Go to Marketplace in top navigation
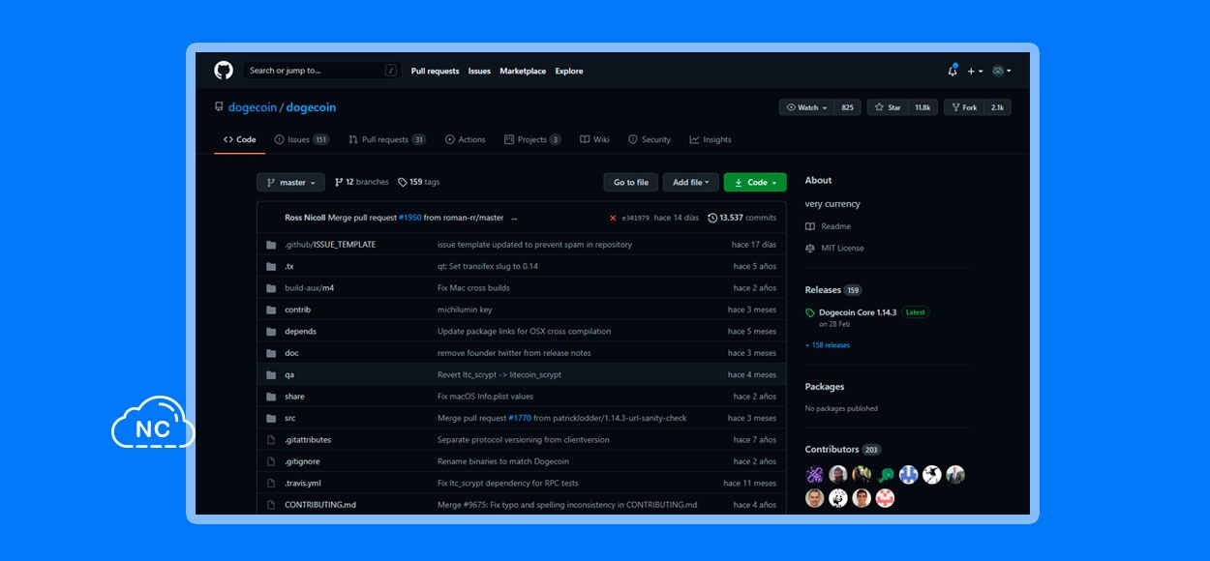 (x=523, y=71)
